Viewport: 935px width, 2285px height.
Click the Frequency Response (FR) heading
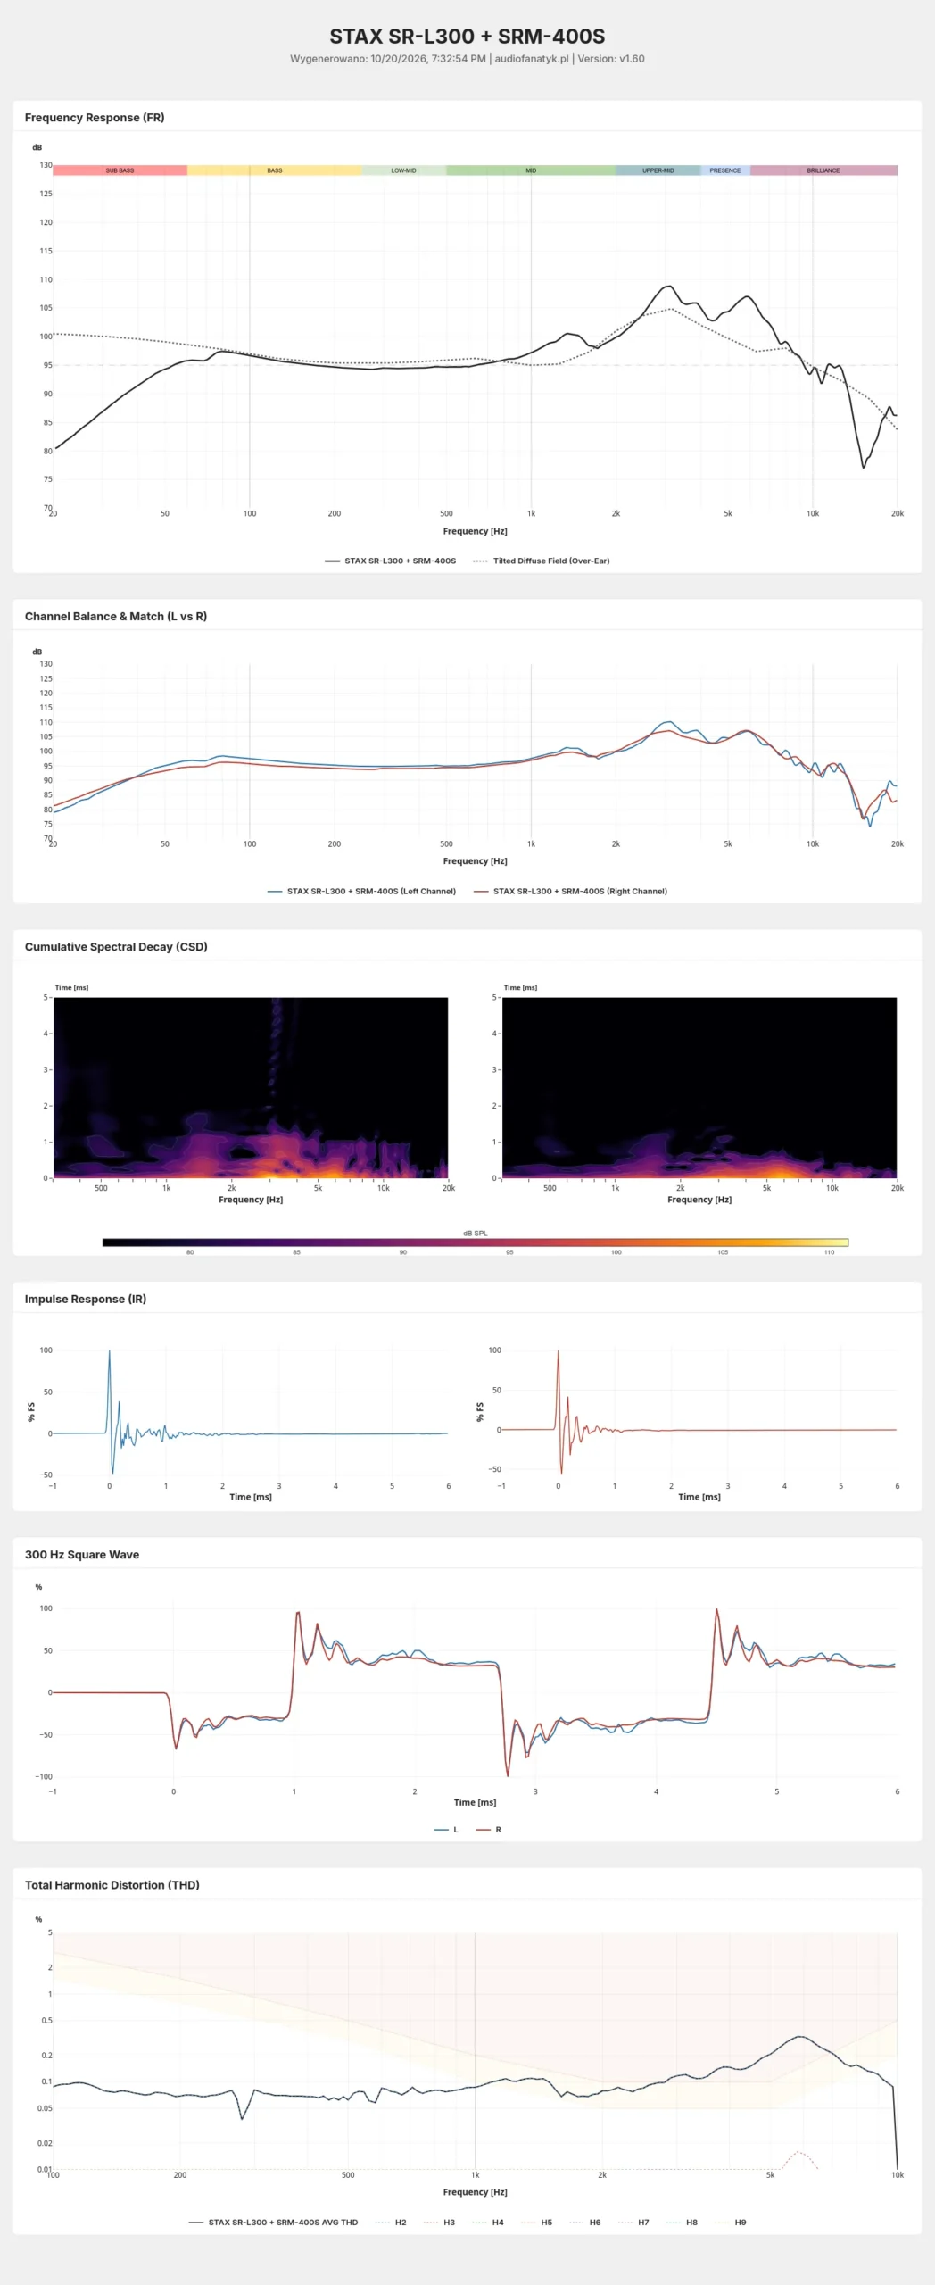(x=95, y=118)
